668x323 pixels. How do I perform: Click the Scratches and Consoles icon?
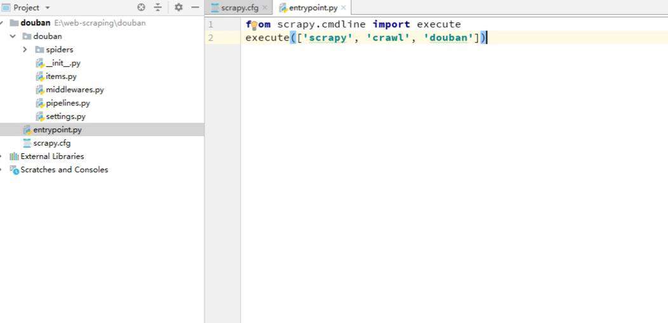coord(14,170)
